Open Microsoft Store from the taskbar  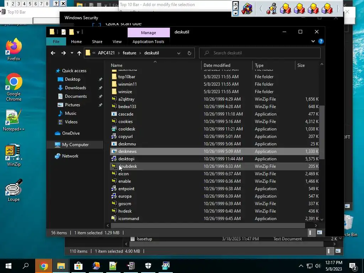point(78,266)
